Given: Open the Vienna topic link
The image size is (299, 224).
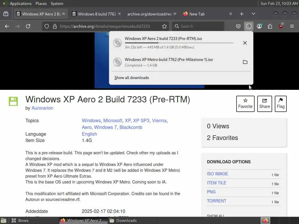Looking at the screenshot, I should (x=159, y=120).
